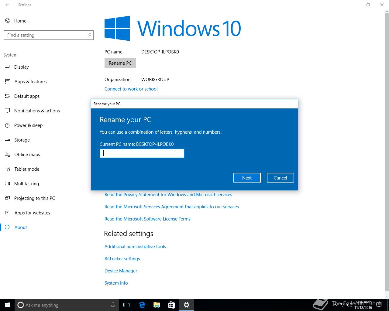Click the Storage drive icon
This screenshot has width=389, height=311.
[x=7, y=140]
